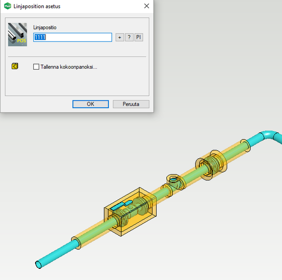Click the PI button
This screenshot has width=282, height=280.
coord(138,37)
